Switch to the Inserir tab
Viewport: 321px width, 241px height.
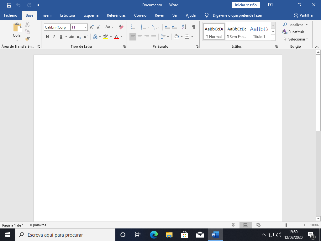point(47,15)
